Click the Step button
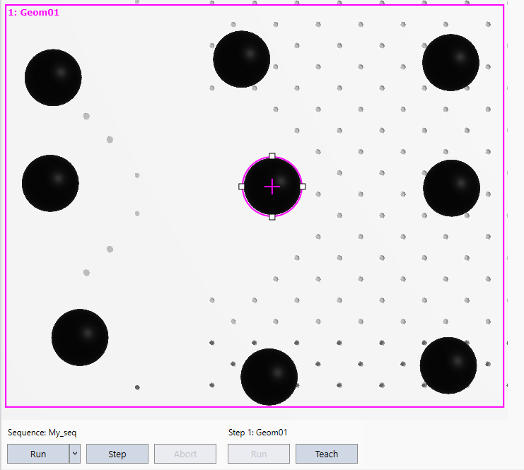The image size is (524, 470). [117, 454]
